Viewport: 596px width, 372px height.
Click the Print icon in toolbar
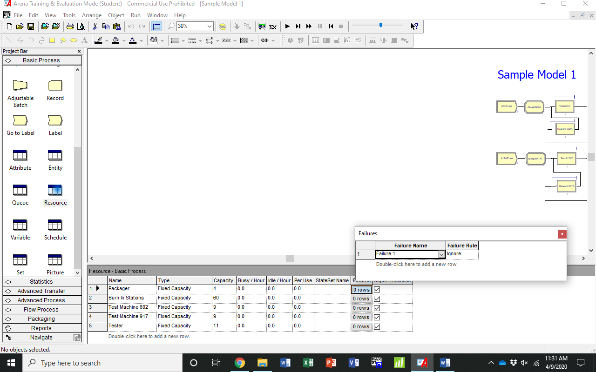70,27
